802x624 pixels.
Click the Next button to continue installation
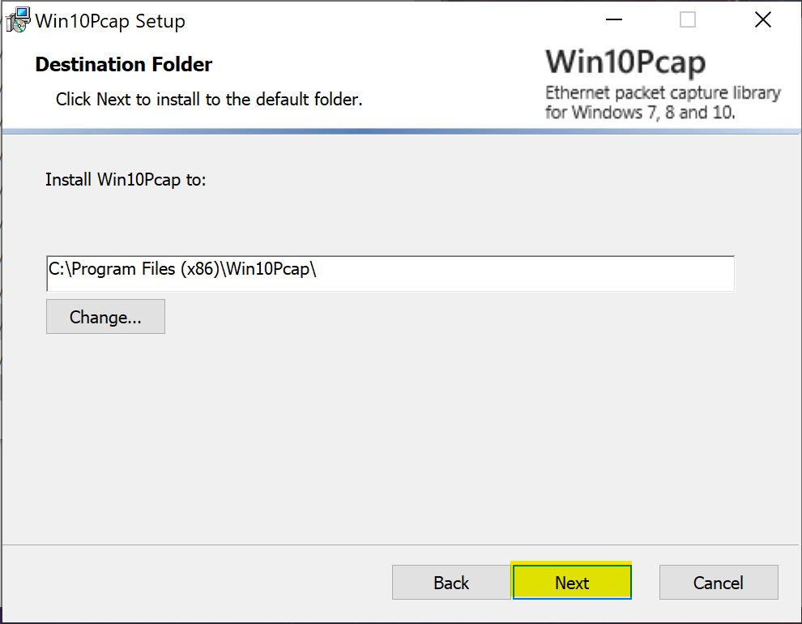pyautogui.click(x=572, y=582)
